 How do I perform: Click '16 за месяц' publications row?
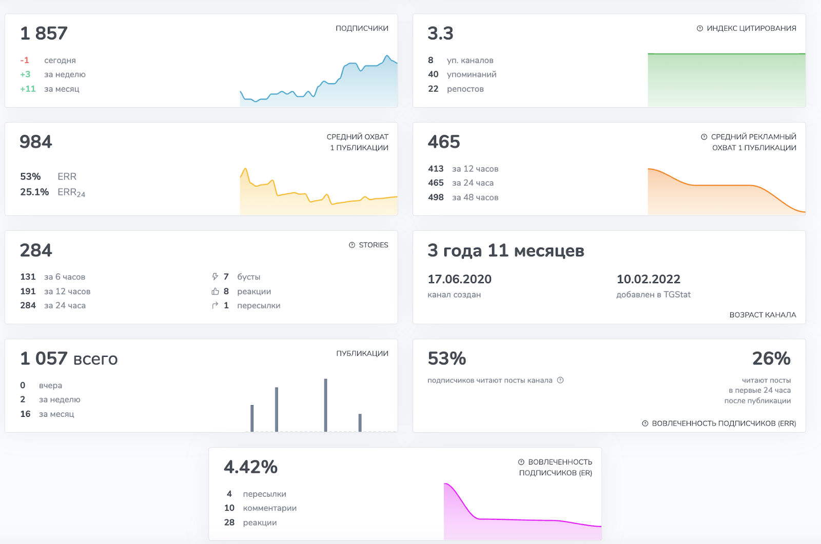point(47,414)
